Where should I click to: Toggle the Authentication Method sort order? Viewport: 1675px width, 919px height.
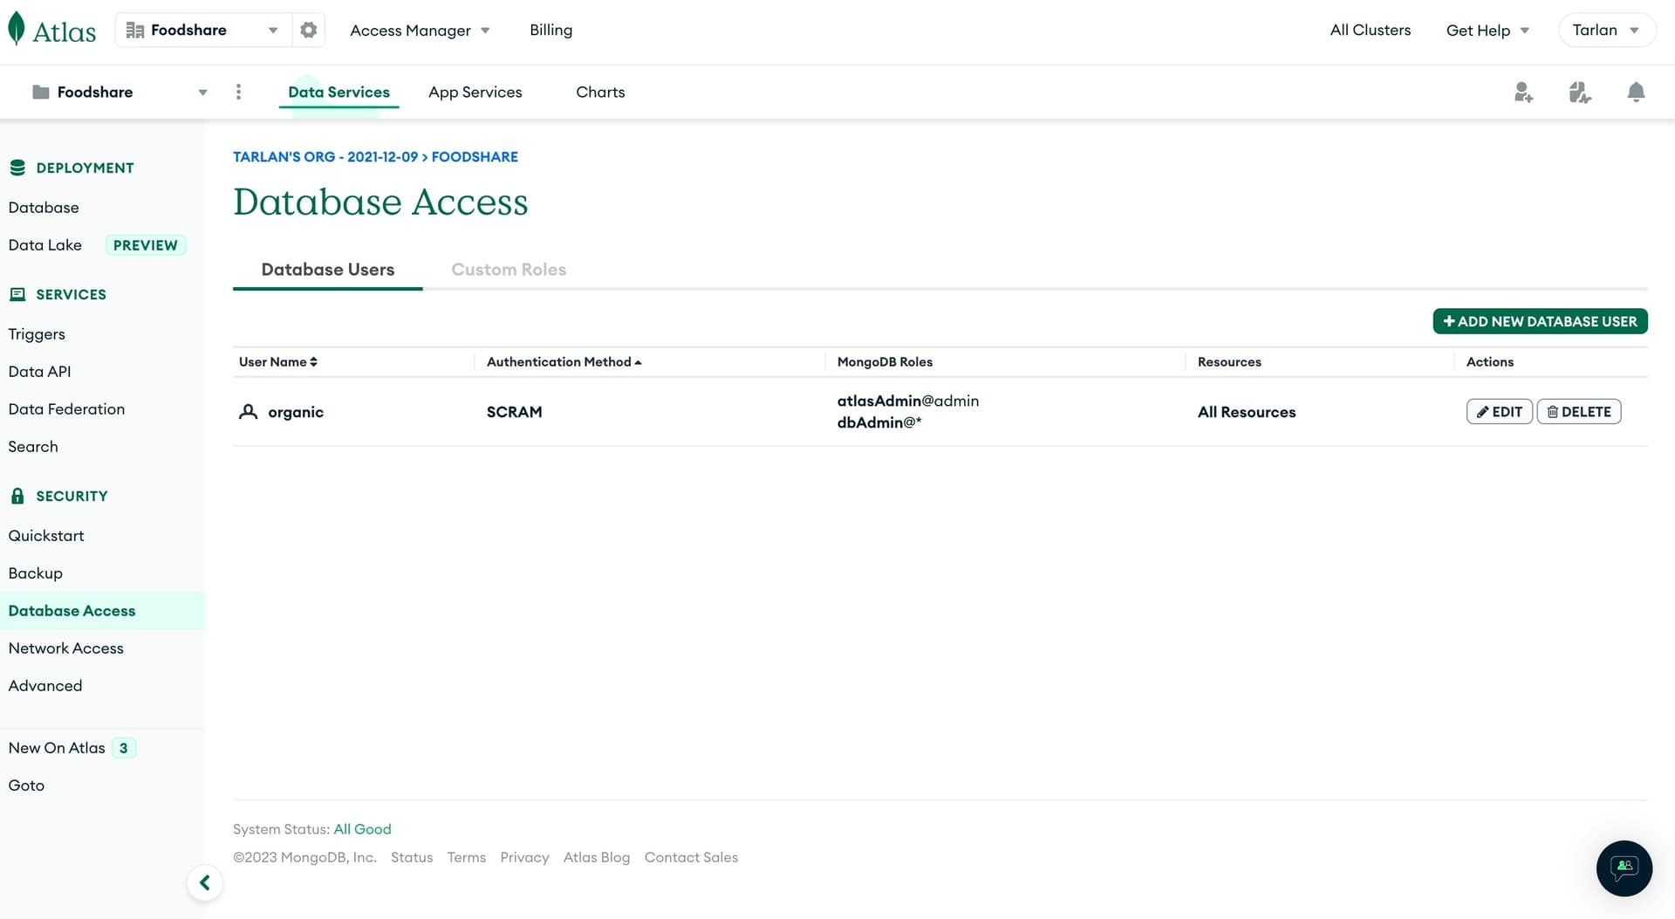tap(564, 361)
